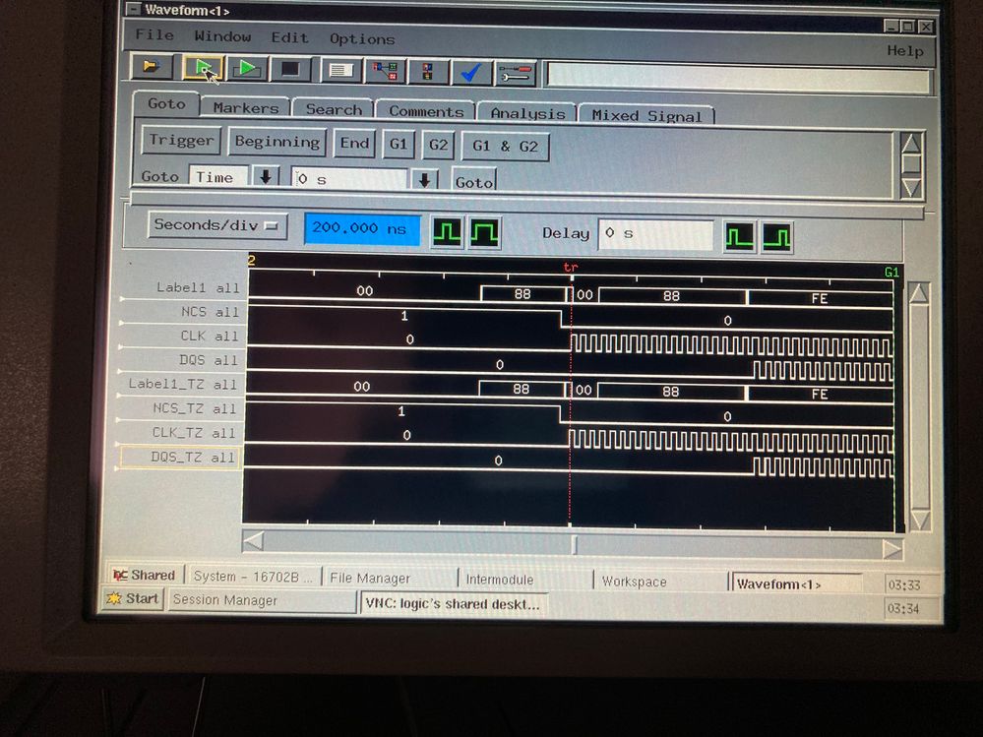Click the second pulse icon after Delay field
The width and height of the screenshot is (983, 737).
pos(776,238)
